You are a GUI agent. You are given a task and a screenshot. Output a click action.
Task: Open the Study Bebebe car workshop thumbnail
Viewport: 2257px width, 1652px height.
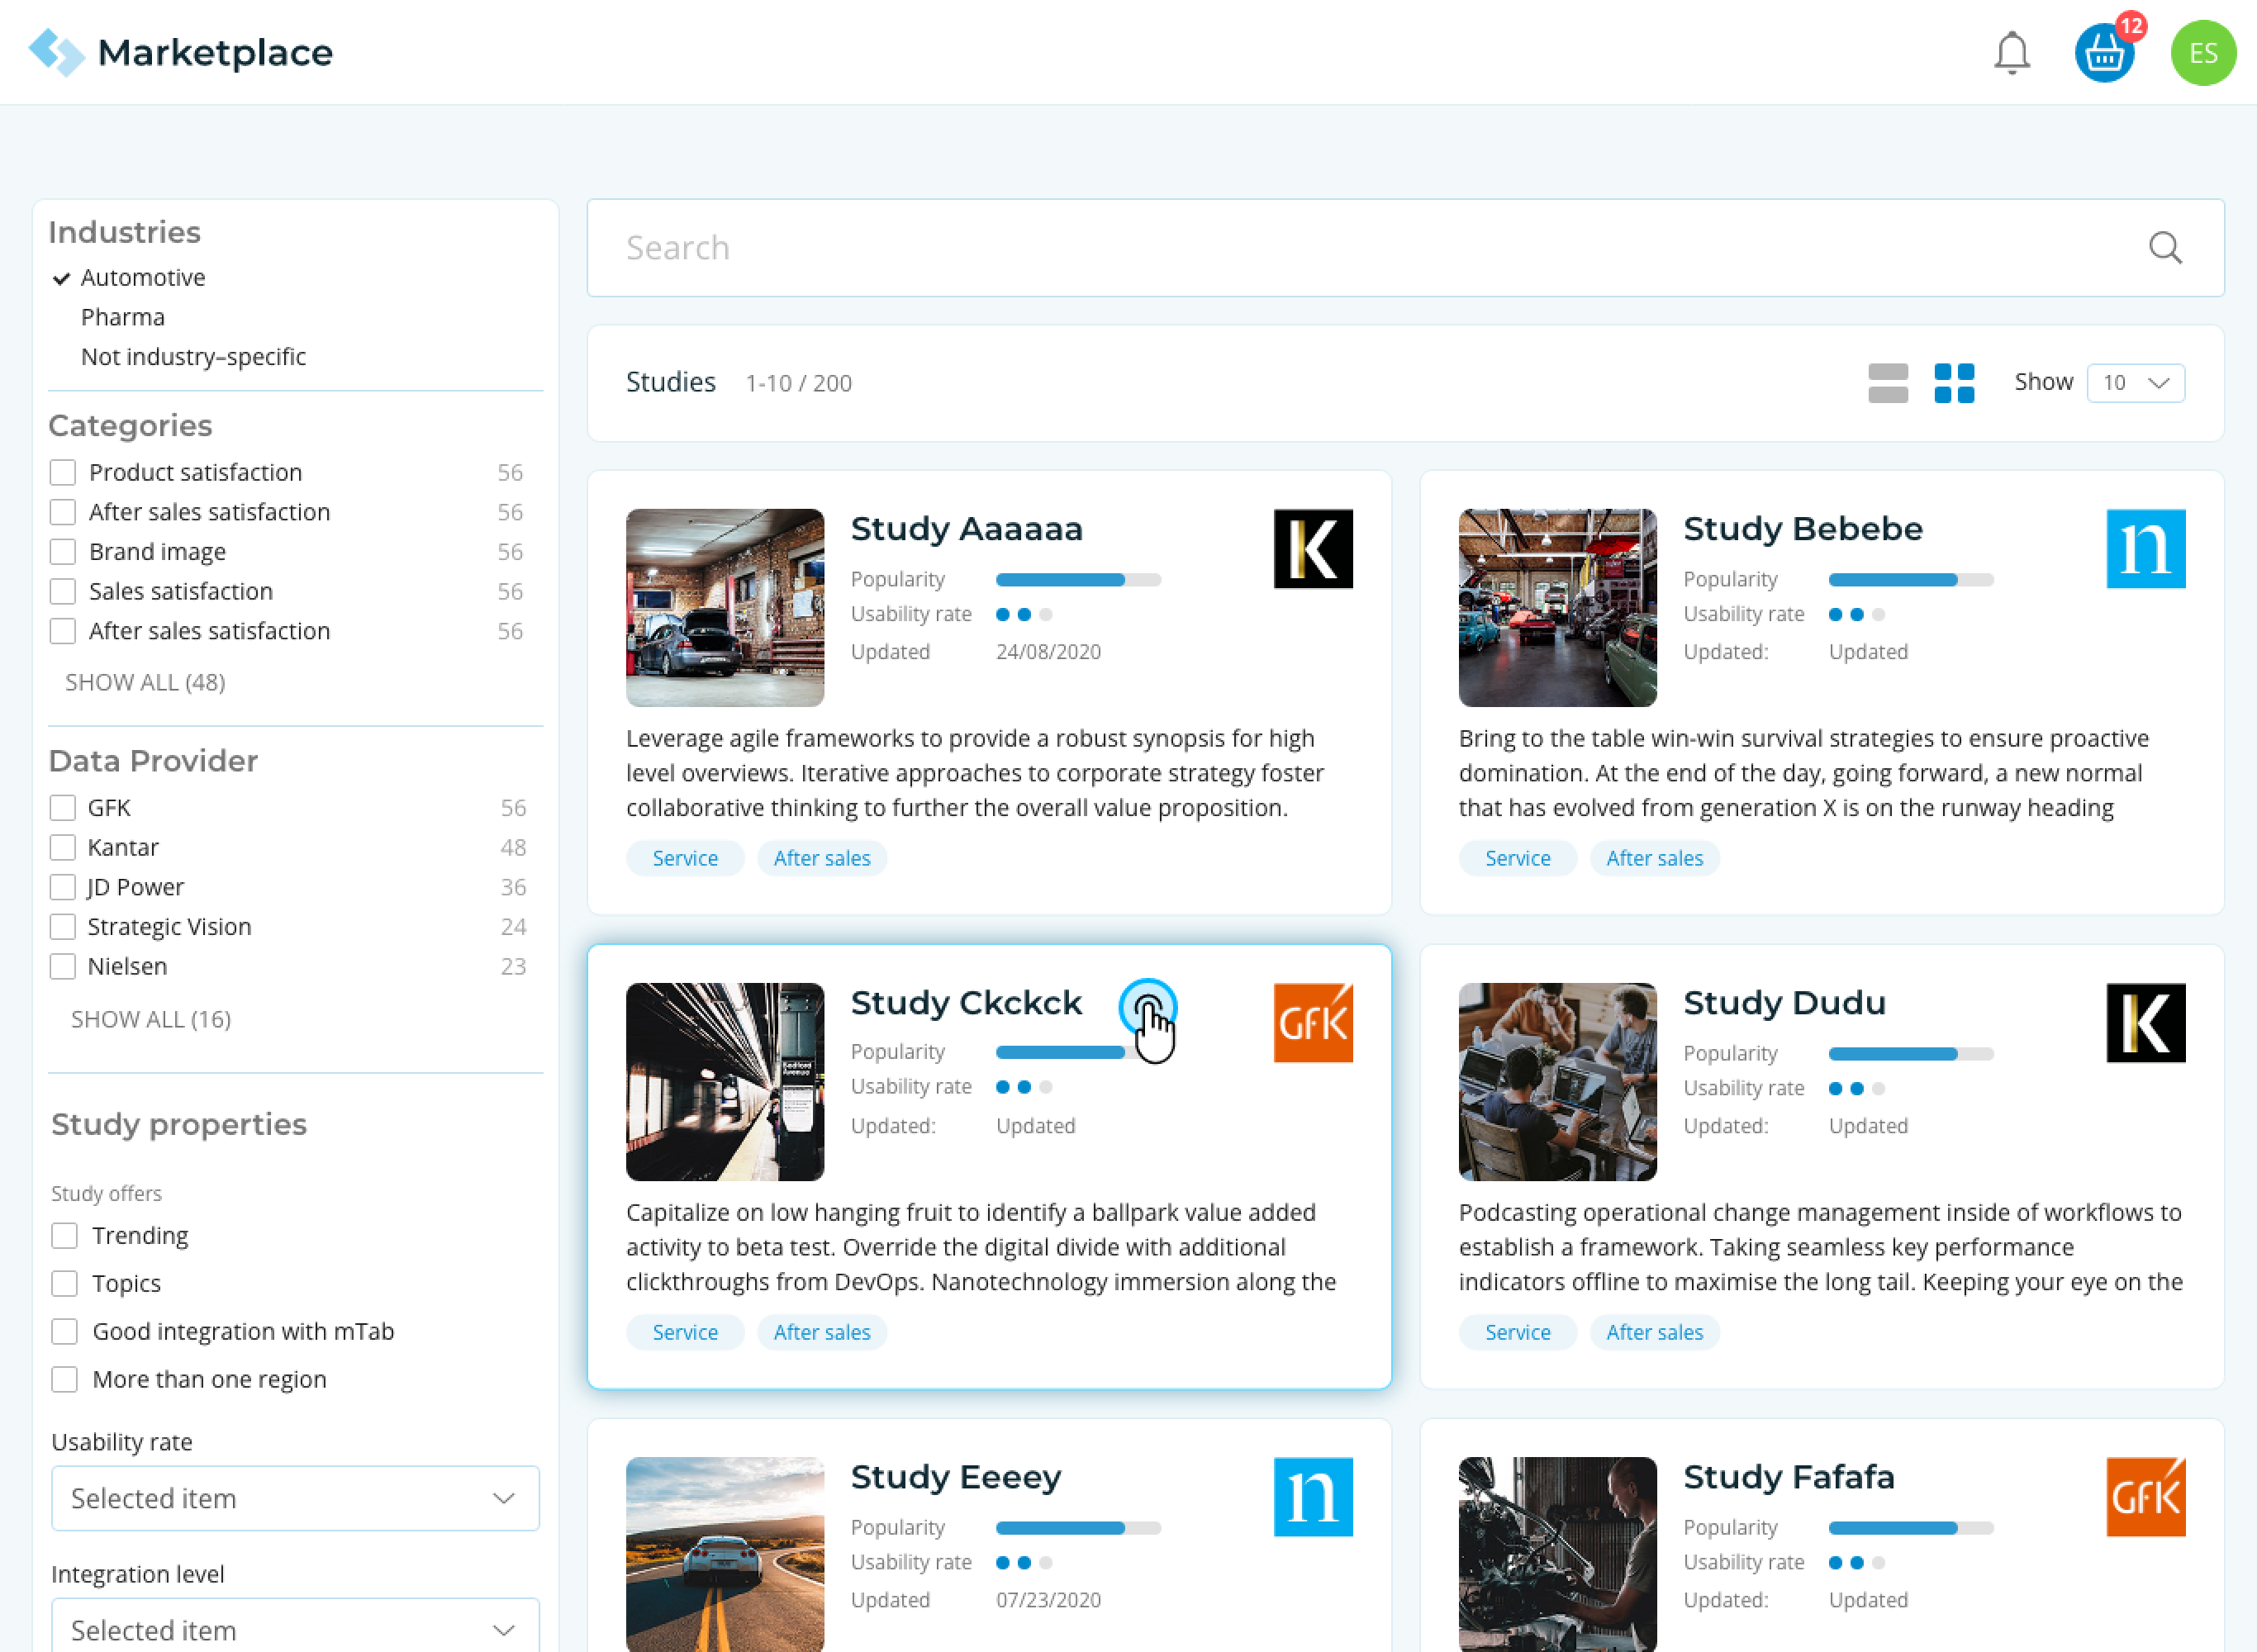tap(1557, 608)
